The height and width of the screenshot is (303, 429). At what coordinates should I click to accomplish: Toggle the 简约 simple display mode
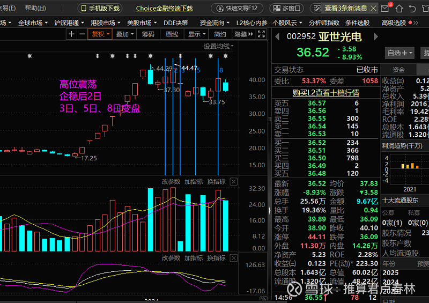[220, 34]
